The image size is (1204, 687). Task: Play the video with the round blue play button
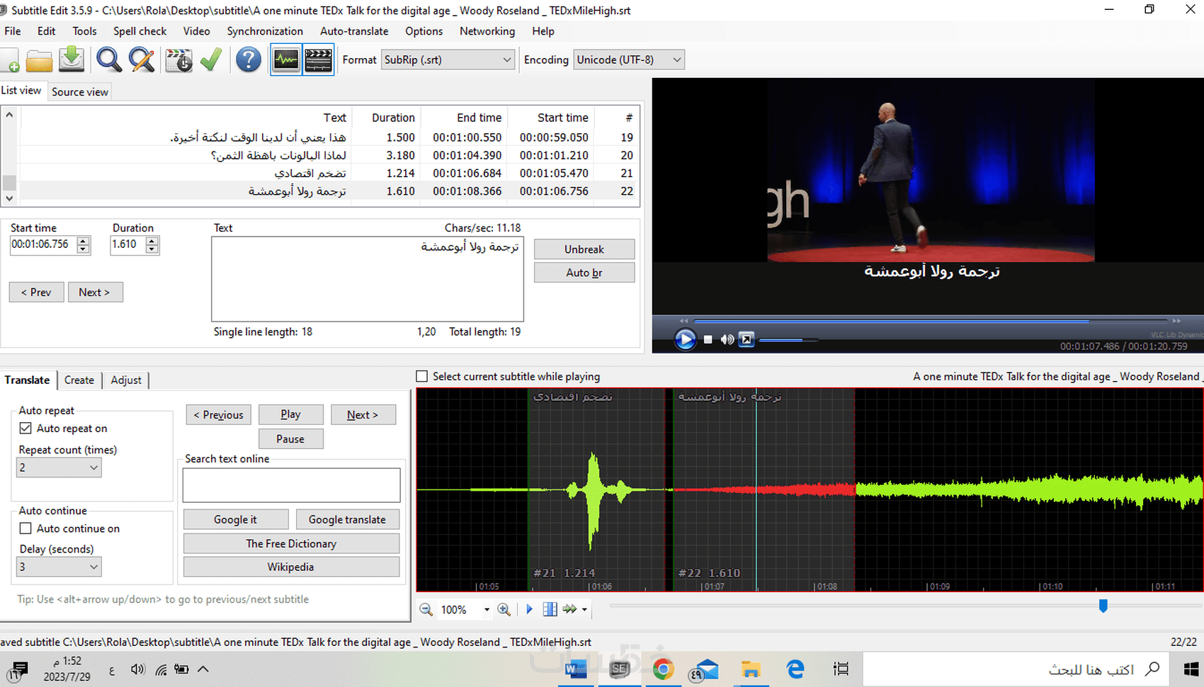685,340
